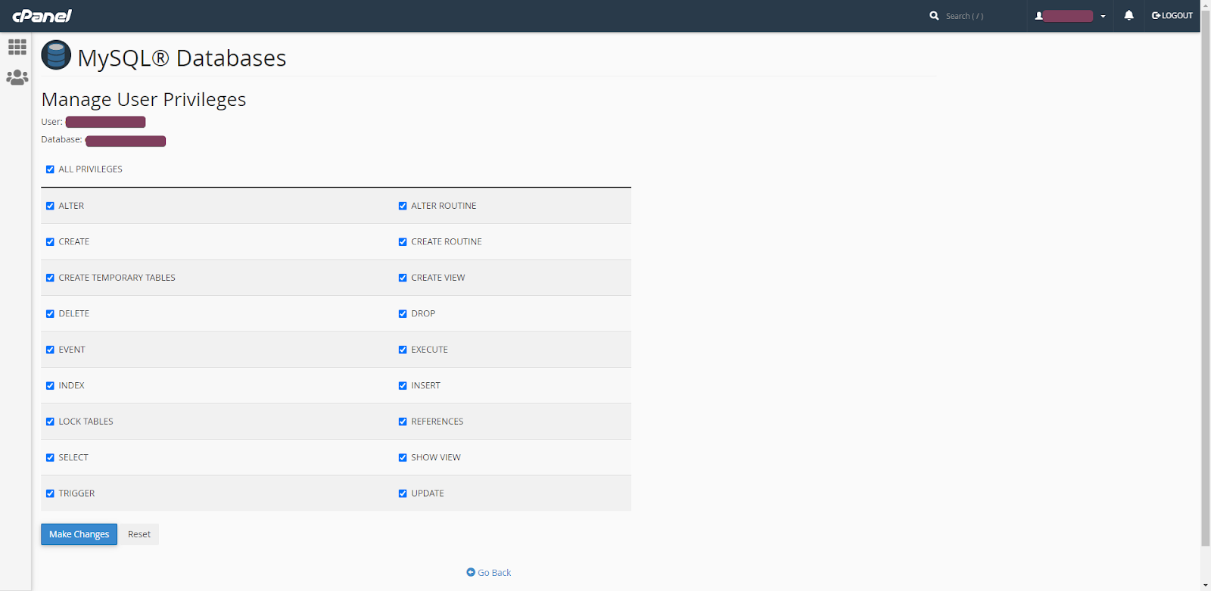Click the MySQL database icon
This screenshot has height=591, width=1211.
point(56,55)
